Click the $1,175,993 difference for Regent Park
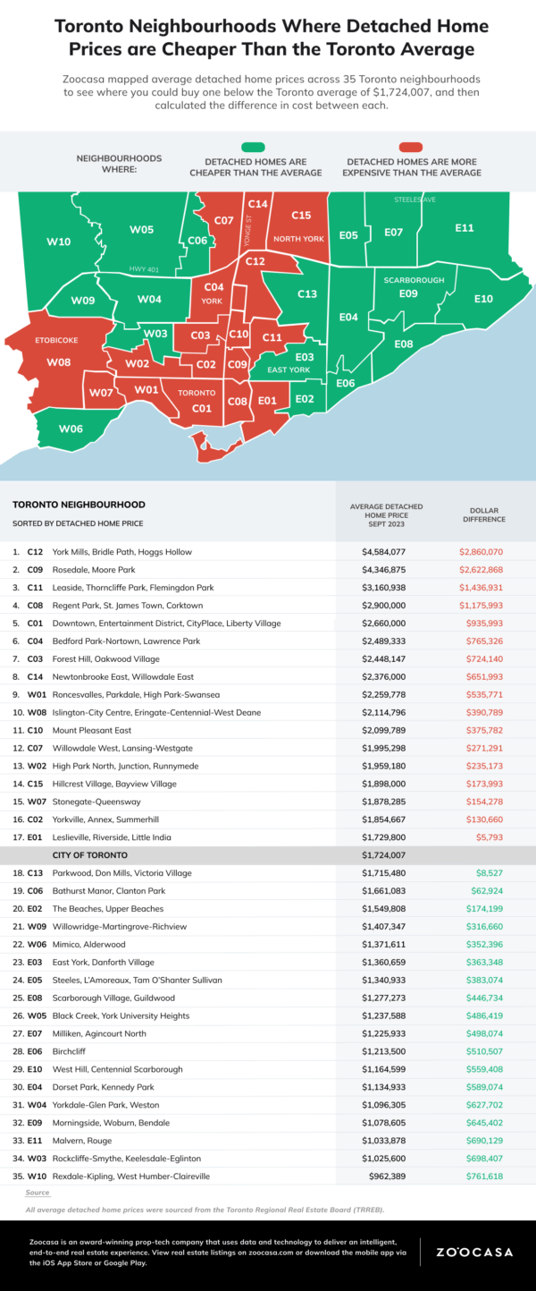 coord(483,606)
